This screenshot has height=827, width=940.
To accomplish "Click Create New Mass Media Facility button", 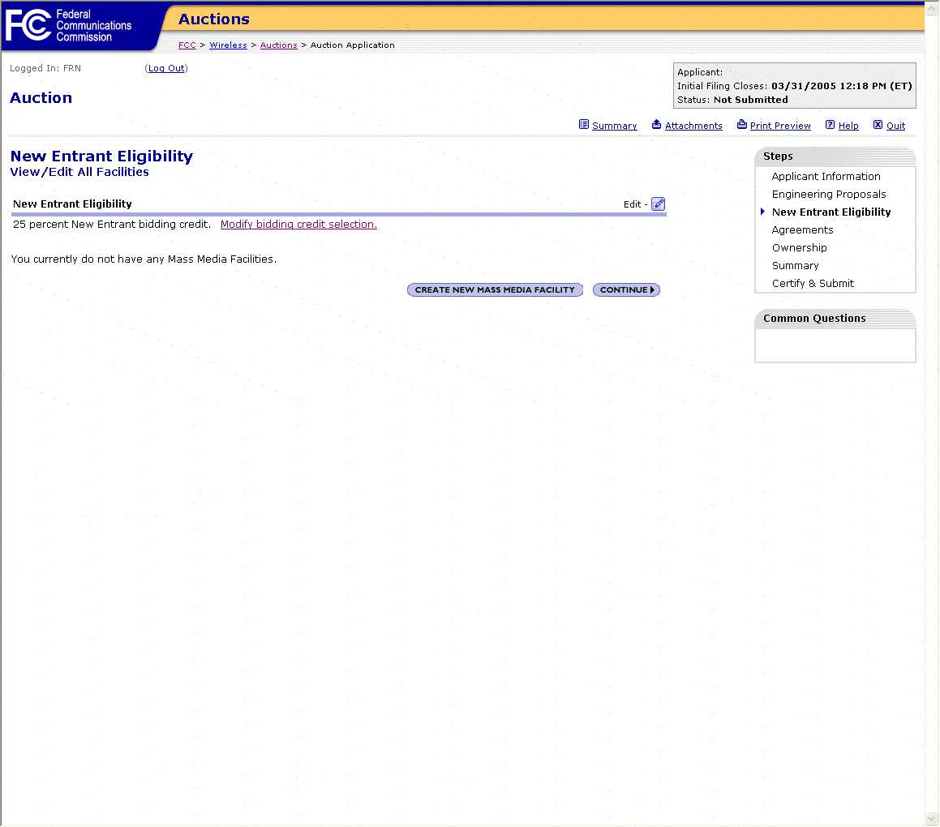I will coord(495,290).
